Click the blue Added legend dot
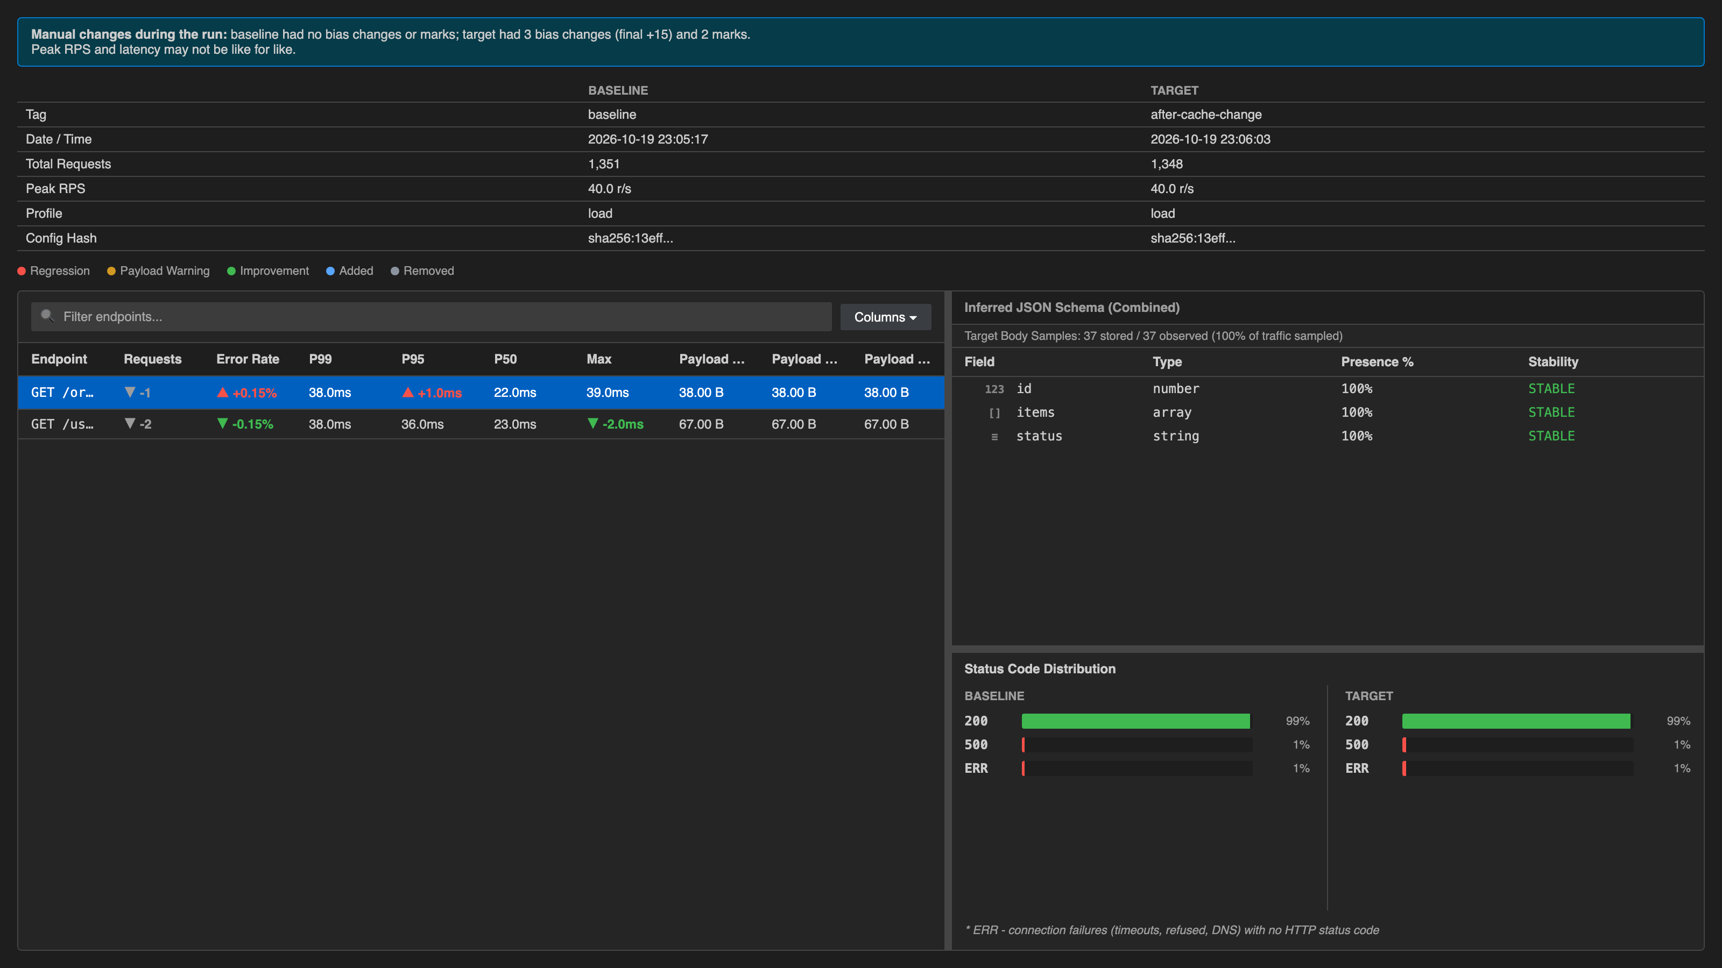 click(x=330, y=271)
